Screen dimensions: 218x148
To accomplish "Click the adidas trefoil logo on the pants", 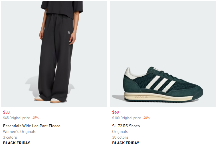I will [x=68, y=32].
